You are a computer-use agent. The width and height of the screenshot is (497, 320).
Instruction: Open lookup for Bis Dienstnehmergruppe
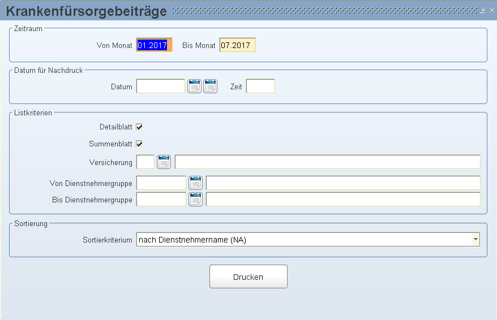tap(195, 200)
